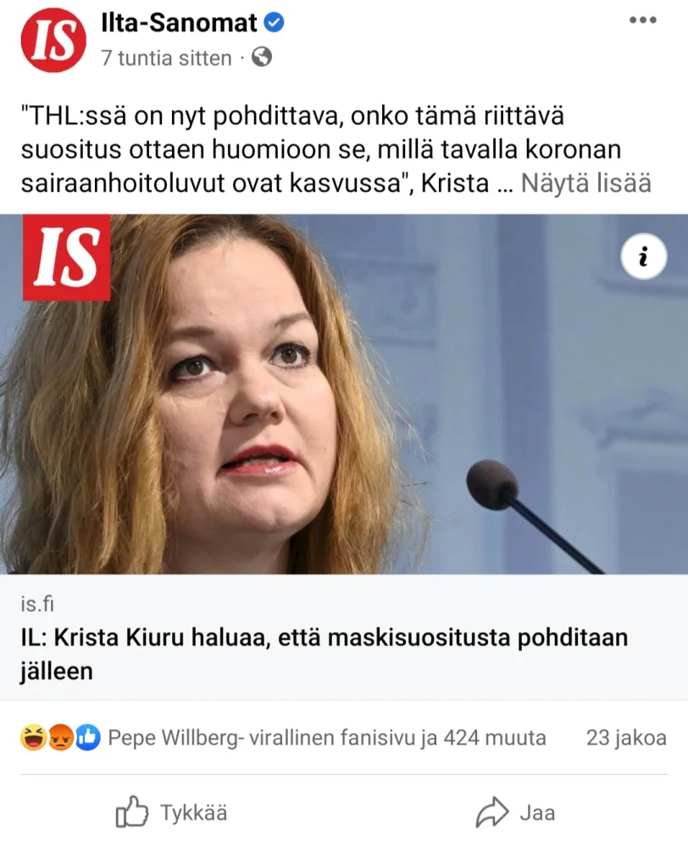Image resolution: width=688 pixels, height=847 pixels.
Task: Click the blue thumbs-up reaction icon
Action: coord(87,738)
